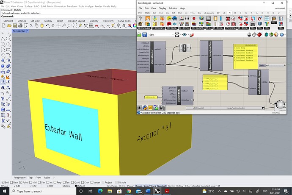Click the Python icon at canvas bottom

pyautogui.click(x=145, y=108)
